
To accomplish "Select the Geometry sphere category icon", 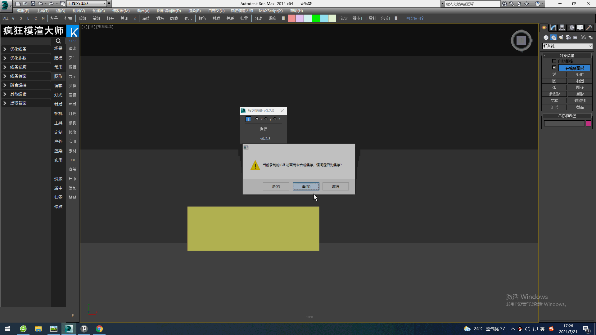I will (546, 38).
